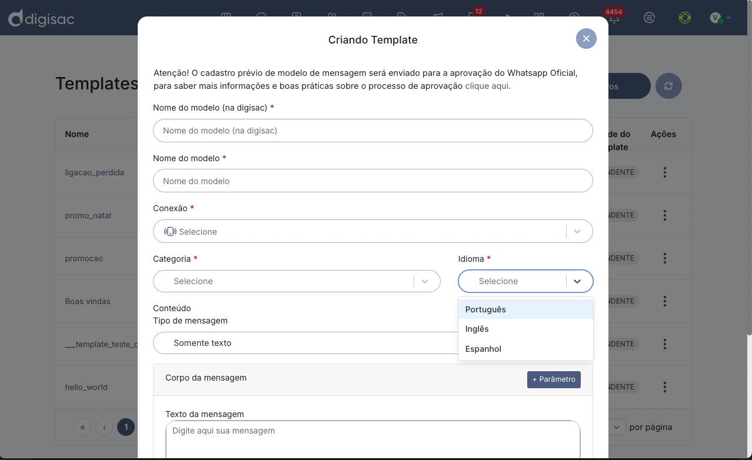Open notifications bell showing 4454
The image size is (752, 460).
[614, 18]
